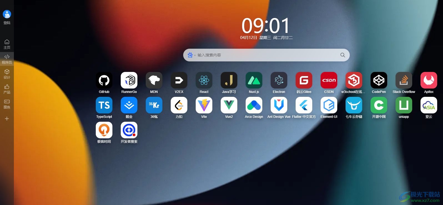Switch to the 主页 sidebar tab
This screenshot has height=205, width=443.
point(7,44)
